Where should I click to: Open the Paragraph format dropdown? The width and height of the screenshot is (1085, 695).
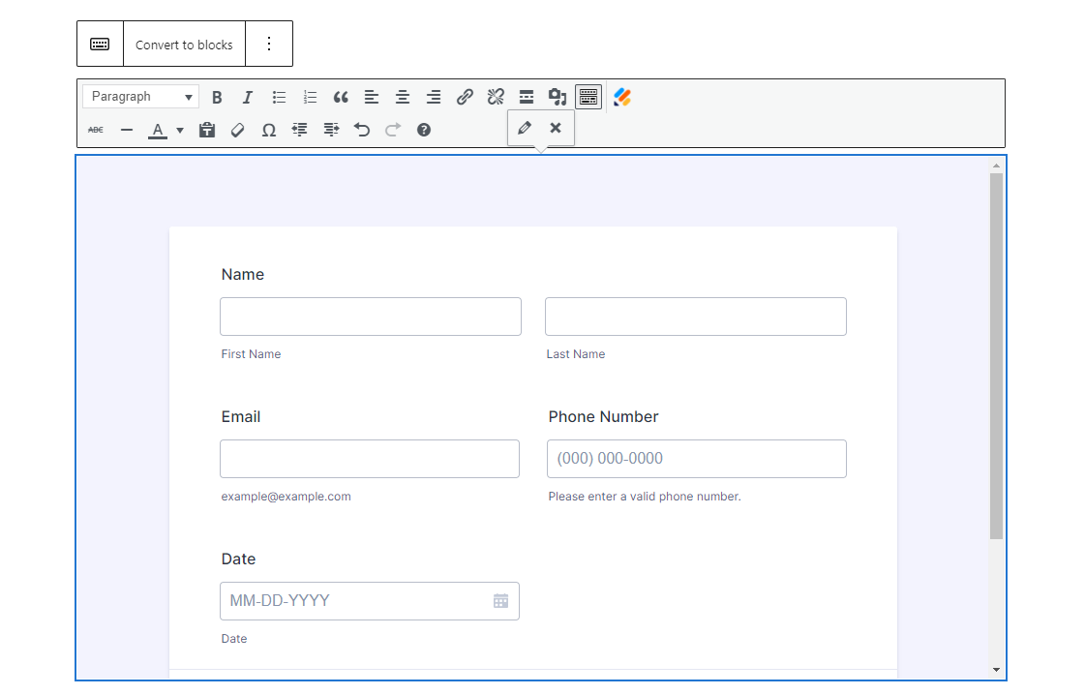tap(140, 97)
